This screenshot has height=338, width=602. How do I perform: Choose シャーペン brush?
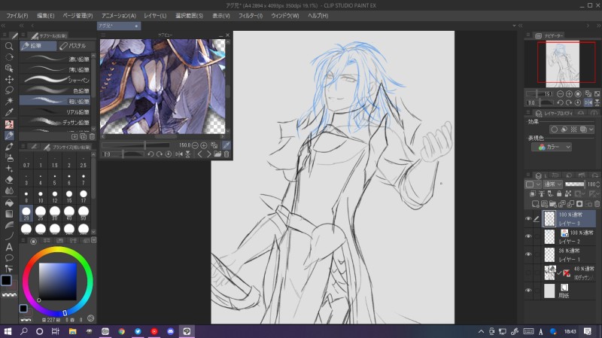(55, 80)
